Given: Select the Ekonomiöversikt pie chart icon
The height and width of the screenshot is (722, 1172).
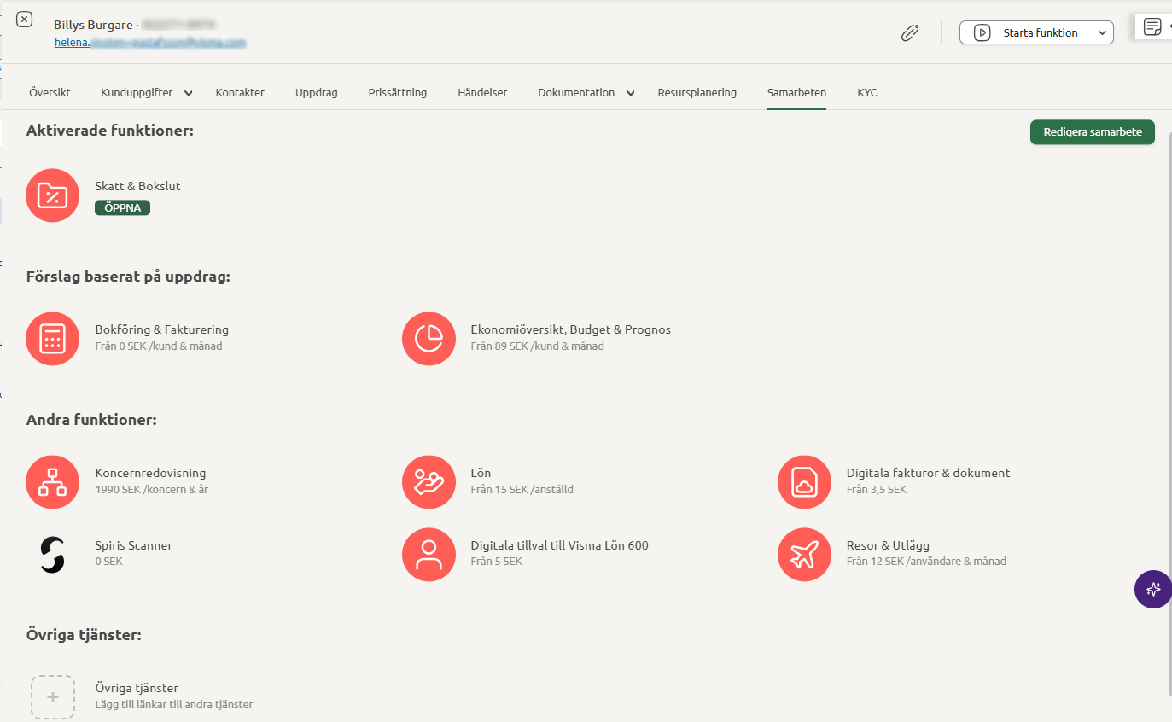Looking at the screenshot, I should 429,339.
